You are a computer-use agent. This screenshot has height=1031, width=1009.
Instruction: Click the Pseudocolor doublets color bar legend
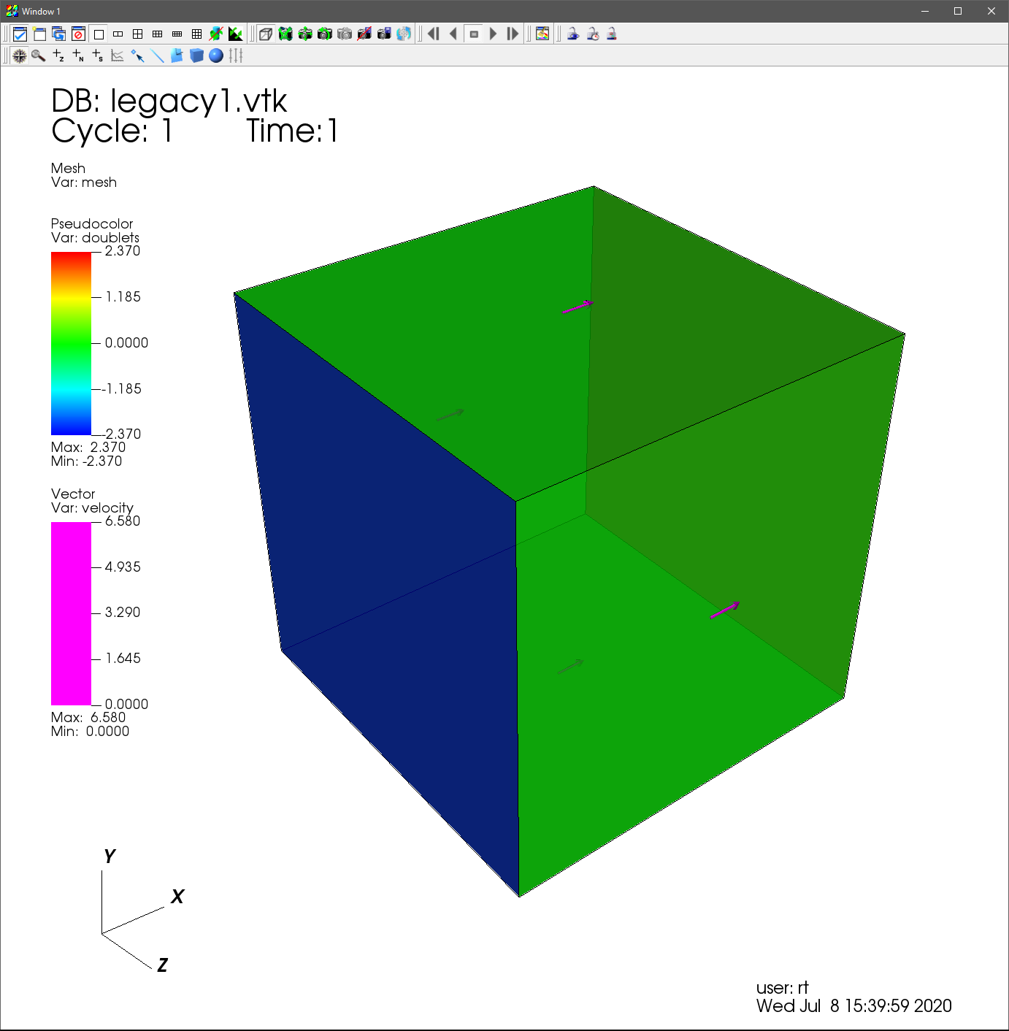[71, 344]
